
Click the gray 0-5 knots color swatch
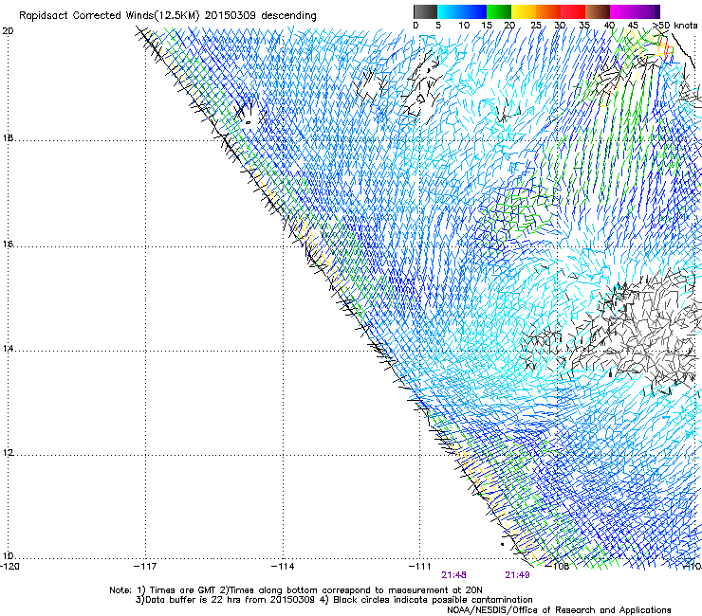point(425,11)
